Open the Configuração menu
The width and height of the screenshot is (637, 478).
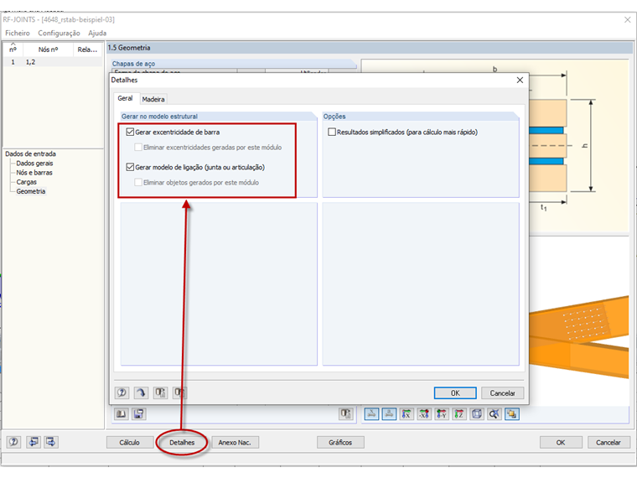pyautogui.click(x=59, y=33)
